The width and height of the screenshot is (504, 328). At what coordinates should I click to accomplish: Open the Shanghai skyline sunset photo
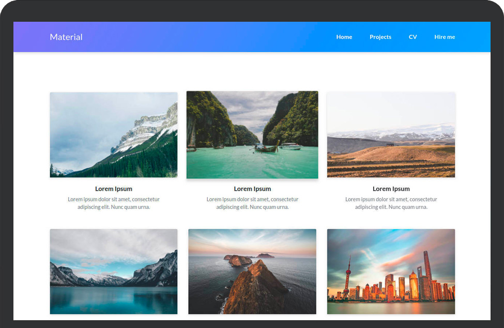click(391, 271)
